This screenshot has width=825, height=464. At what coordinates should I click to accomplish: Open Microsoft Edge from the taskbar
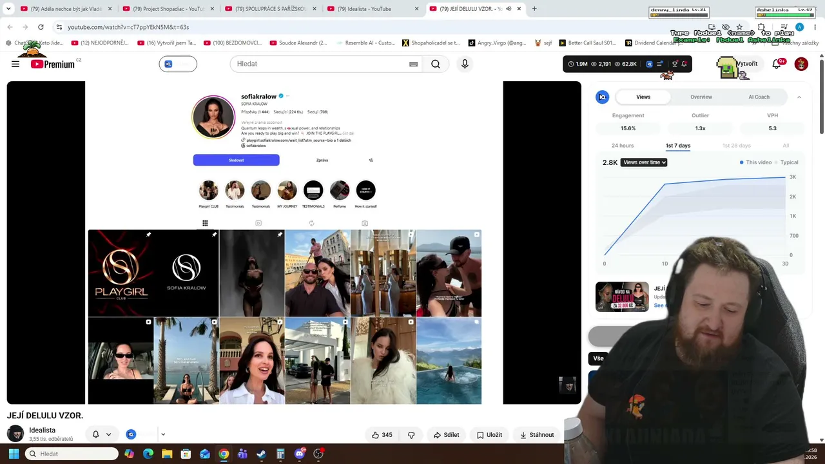pyautogui.click(x=148, y=454)
